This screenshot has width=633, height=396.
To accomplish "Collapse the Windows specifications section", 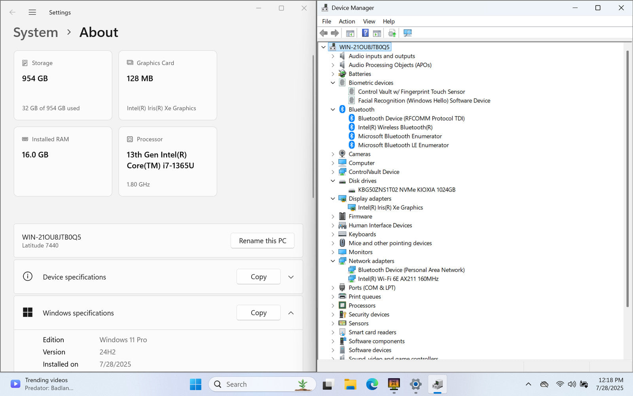I will 291,313.
